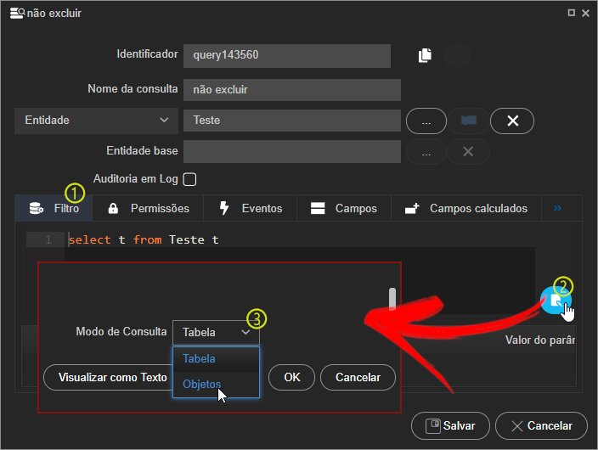Screen dimensions: 598x450
Task: Cancel the query editing dialog
Action: point(541,426)
